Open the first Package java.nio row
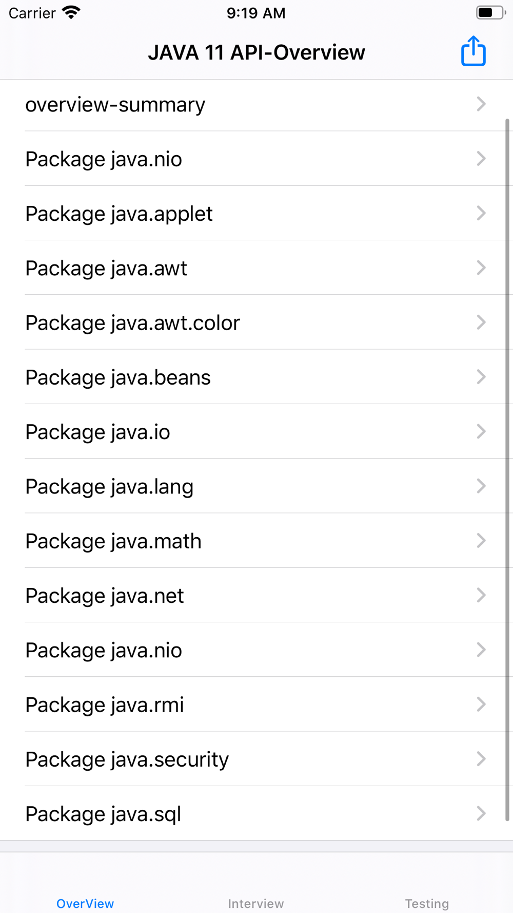This screenshot has width=513, height=913. click(x=256, y=159)
